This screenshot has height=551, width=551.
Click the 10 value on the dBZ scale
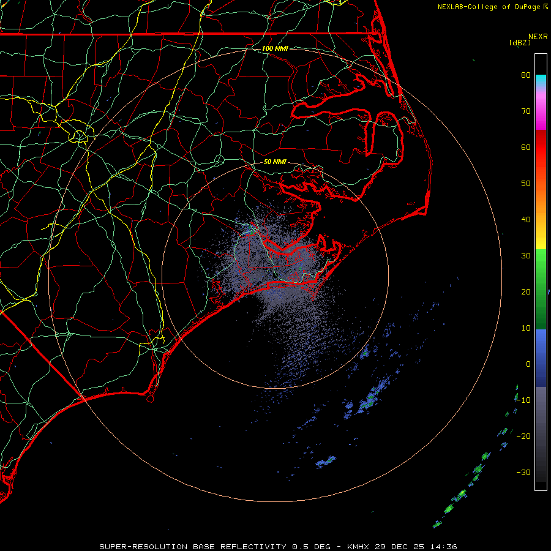[526, 328]
